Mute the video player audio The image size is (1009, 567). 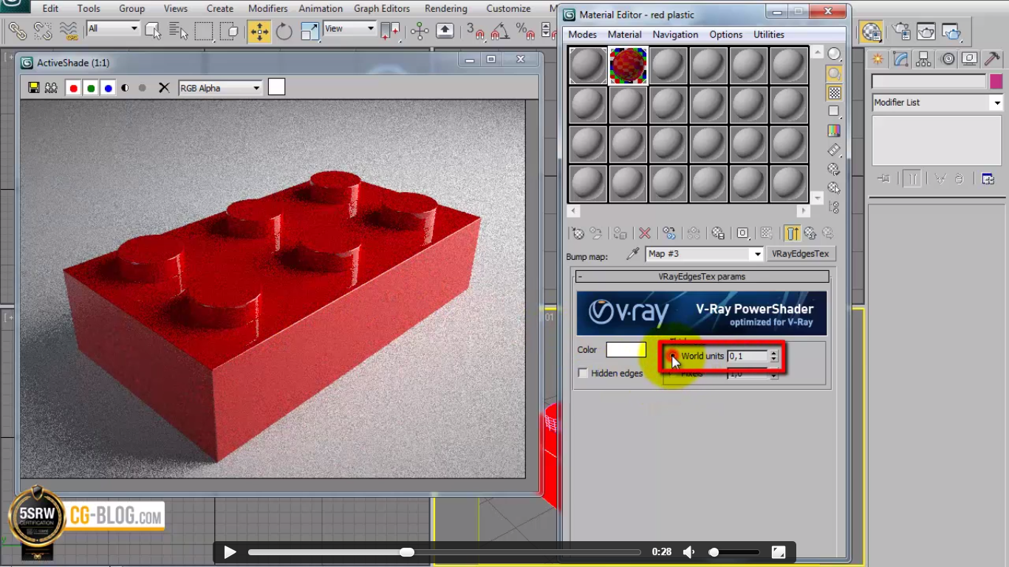point(688,552)
